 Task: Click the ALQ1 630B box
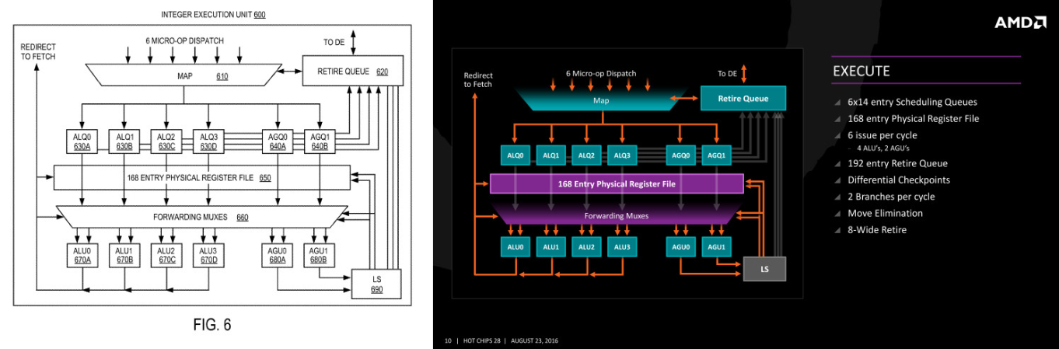click(124, 141)
